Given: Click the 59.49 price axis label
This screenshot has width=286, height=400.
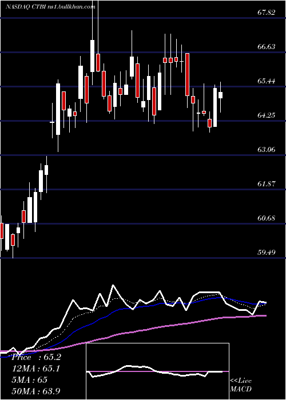Looking at the screenshot, I should (267, 253).
